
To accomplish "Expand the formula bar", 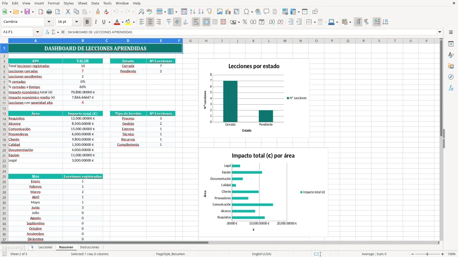I will tap(440, 32).
